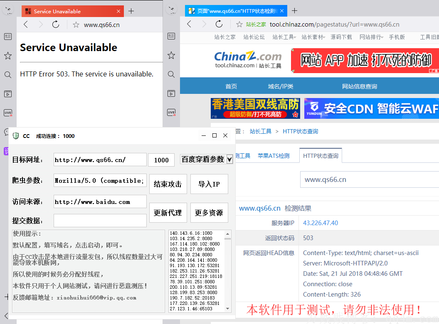Click thread count field showing 1000

161,160
